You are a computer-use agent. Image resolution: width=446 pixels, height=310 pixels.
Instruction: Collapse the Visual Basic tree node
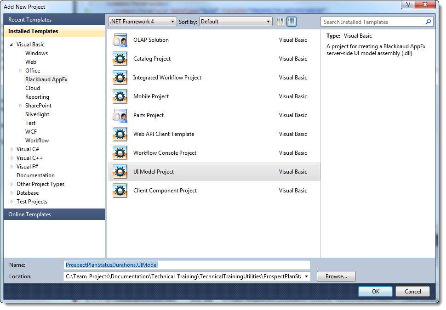(x=11, y=45)
